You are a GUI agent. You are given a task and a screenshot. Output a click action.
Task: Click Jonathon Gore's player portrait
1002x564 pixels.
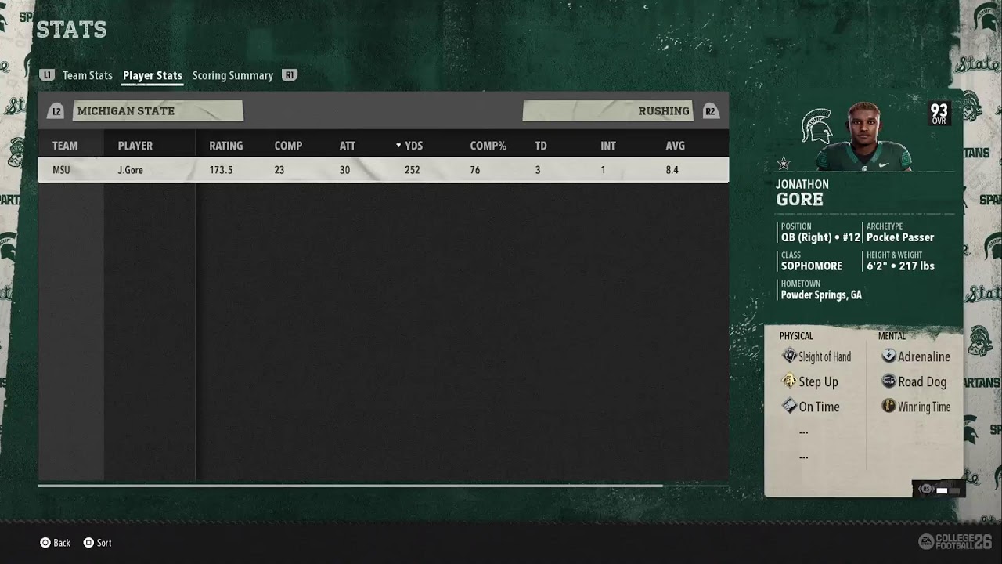(863, 137)
